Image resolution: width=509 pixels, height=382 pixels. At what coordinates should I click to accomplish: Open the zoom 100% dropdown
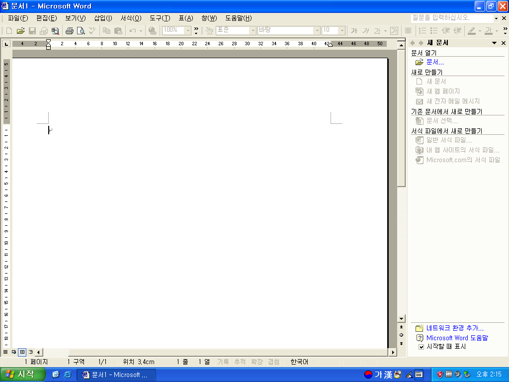point(188,30)
